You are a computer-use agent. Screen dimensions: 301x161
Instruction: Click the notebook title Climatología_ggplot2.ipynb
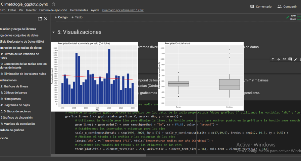pyautogui.click(x=24, y=4)
